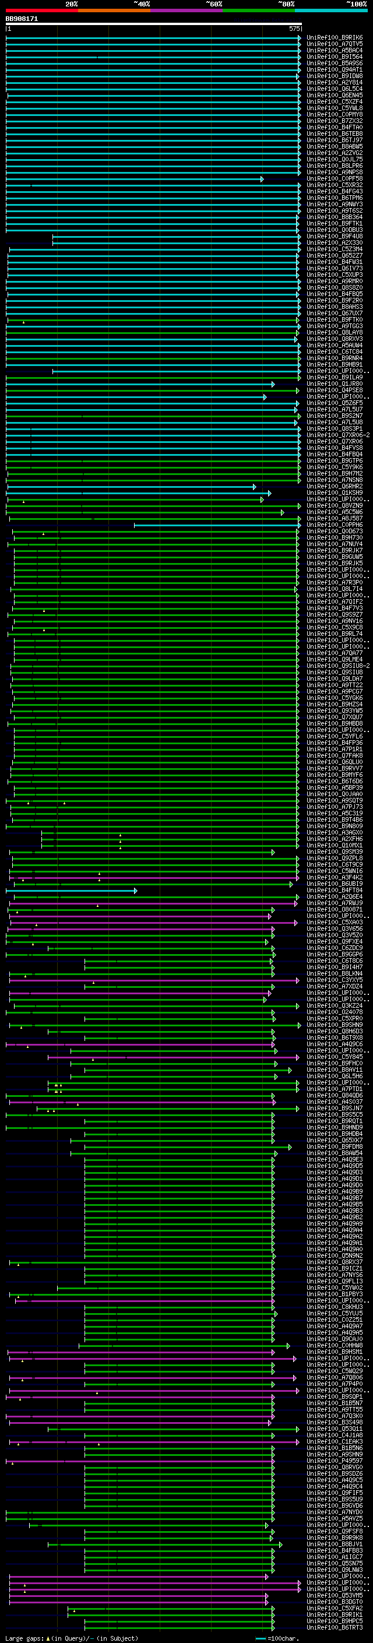Select hit UniRef100_A7XDZ4
Viewport: 373px width, 1643px height.
(x=335, y=987)
